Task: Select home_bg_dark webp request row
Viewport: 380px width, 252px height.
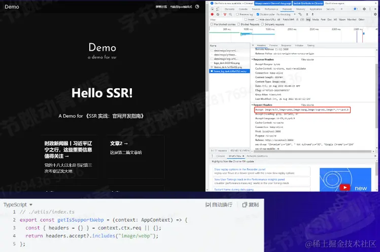Action: tap(229, 71)
